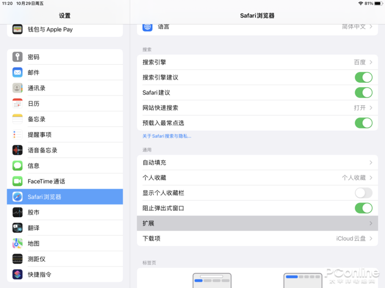Toggle the 阻止弹出式窗口 switch
This screenshot has height=288, width=385.
(363, 208)
